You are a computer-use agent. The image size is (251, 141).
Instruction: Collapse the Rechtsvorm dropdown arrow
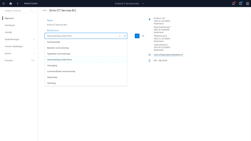[x=120, y=36]
